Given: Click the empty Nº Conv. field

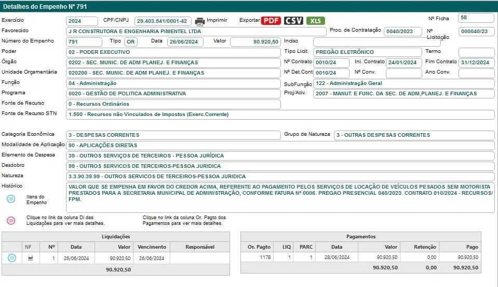Looking at the screenshot, I should point(403,73).
